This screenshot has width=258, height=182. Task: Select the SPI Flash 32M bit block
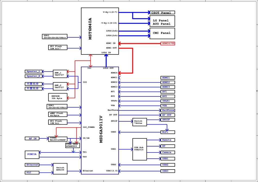click(x=57, y=48)
